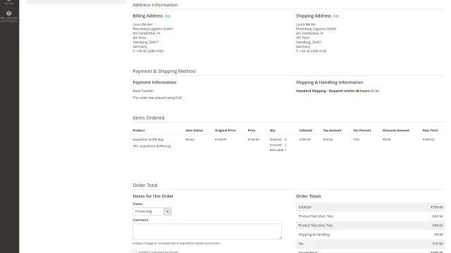Select billing address name Laura Becker
451x253 pixels.
pos(142,25)
